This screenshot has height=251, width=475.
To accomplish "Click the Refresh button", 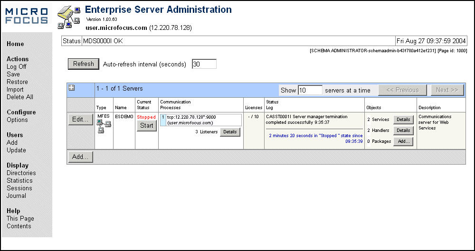I will (x=84, y=64).
